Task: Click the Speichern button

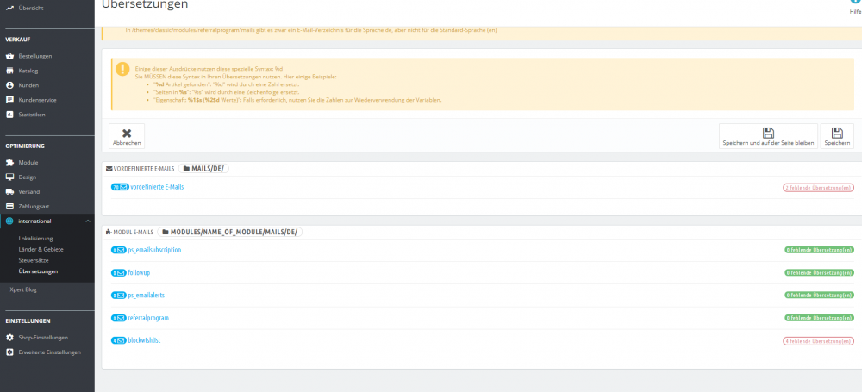Action: click(x=837, y=136)
